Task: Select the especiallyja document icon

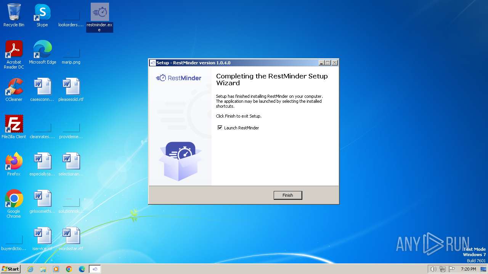Action: 42,164
